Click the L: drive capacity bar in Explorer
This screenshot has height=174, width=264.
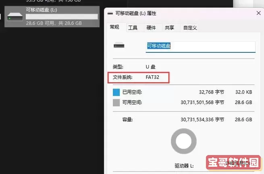pos(62,17)
